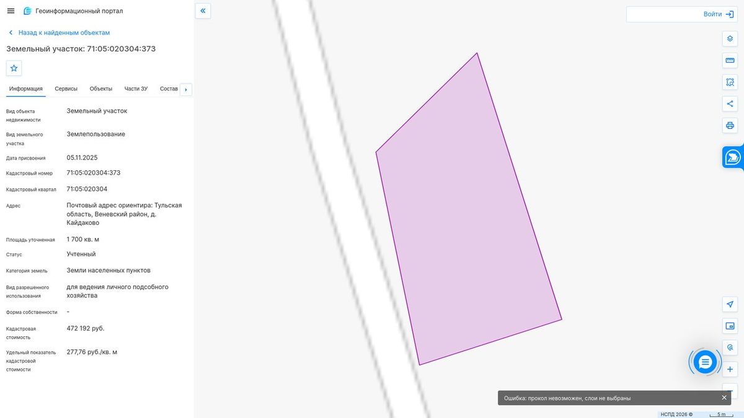Click the map rotation reset icon
Screen dimensions: 744x418
pyautogui.click(x=730, y=347)
